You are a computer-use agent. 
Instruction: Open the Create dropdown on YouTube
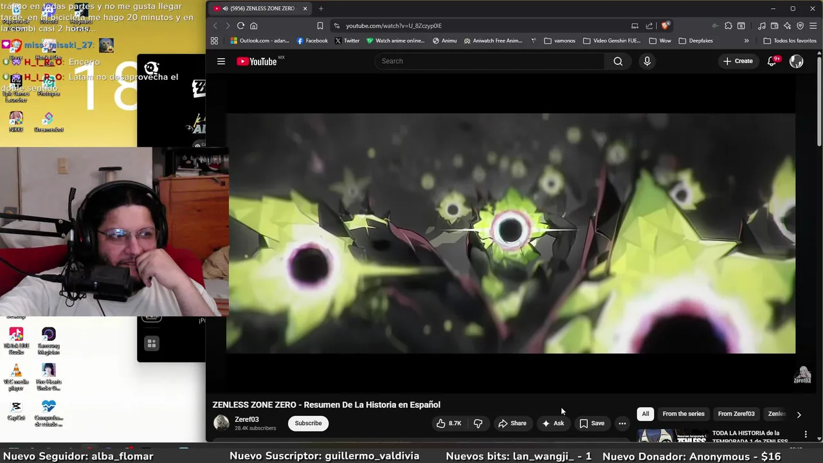pos(737,61)
